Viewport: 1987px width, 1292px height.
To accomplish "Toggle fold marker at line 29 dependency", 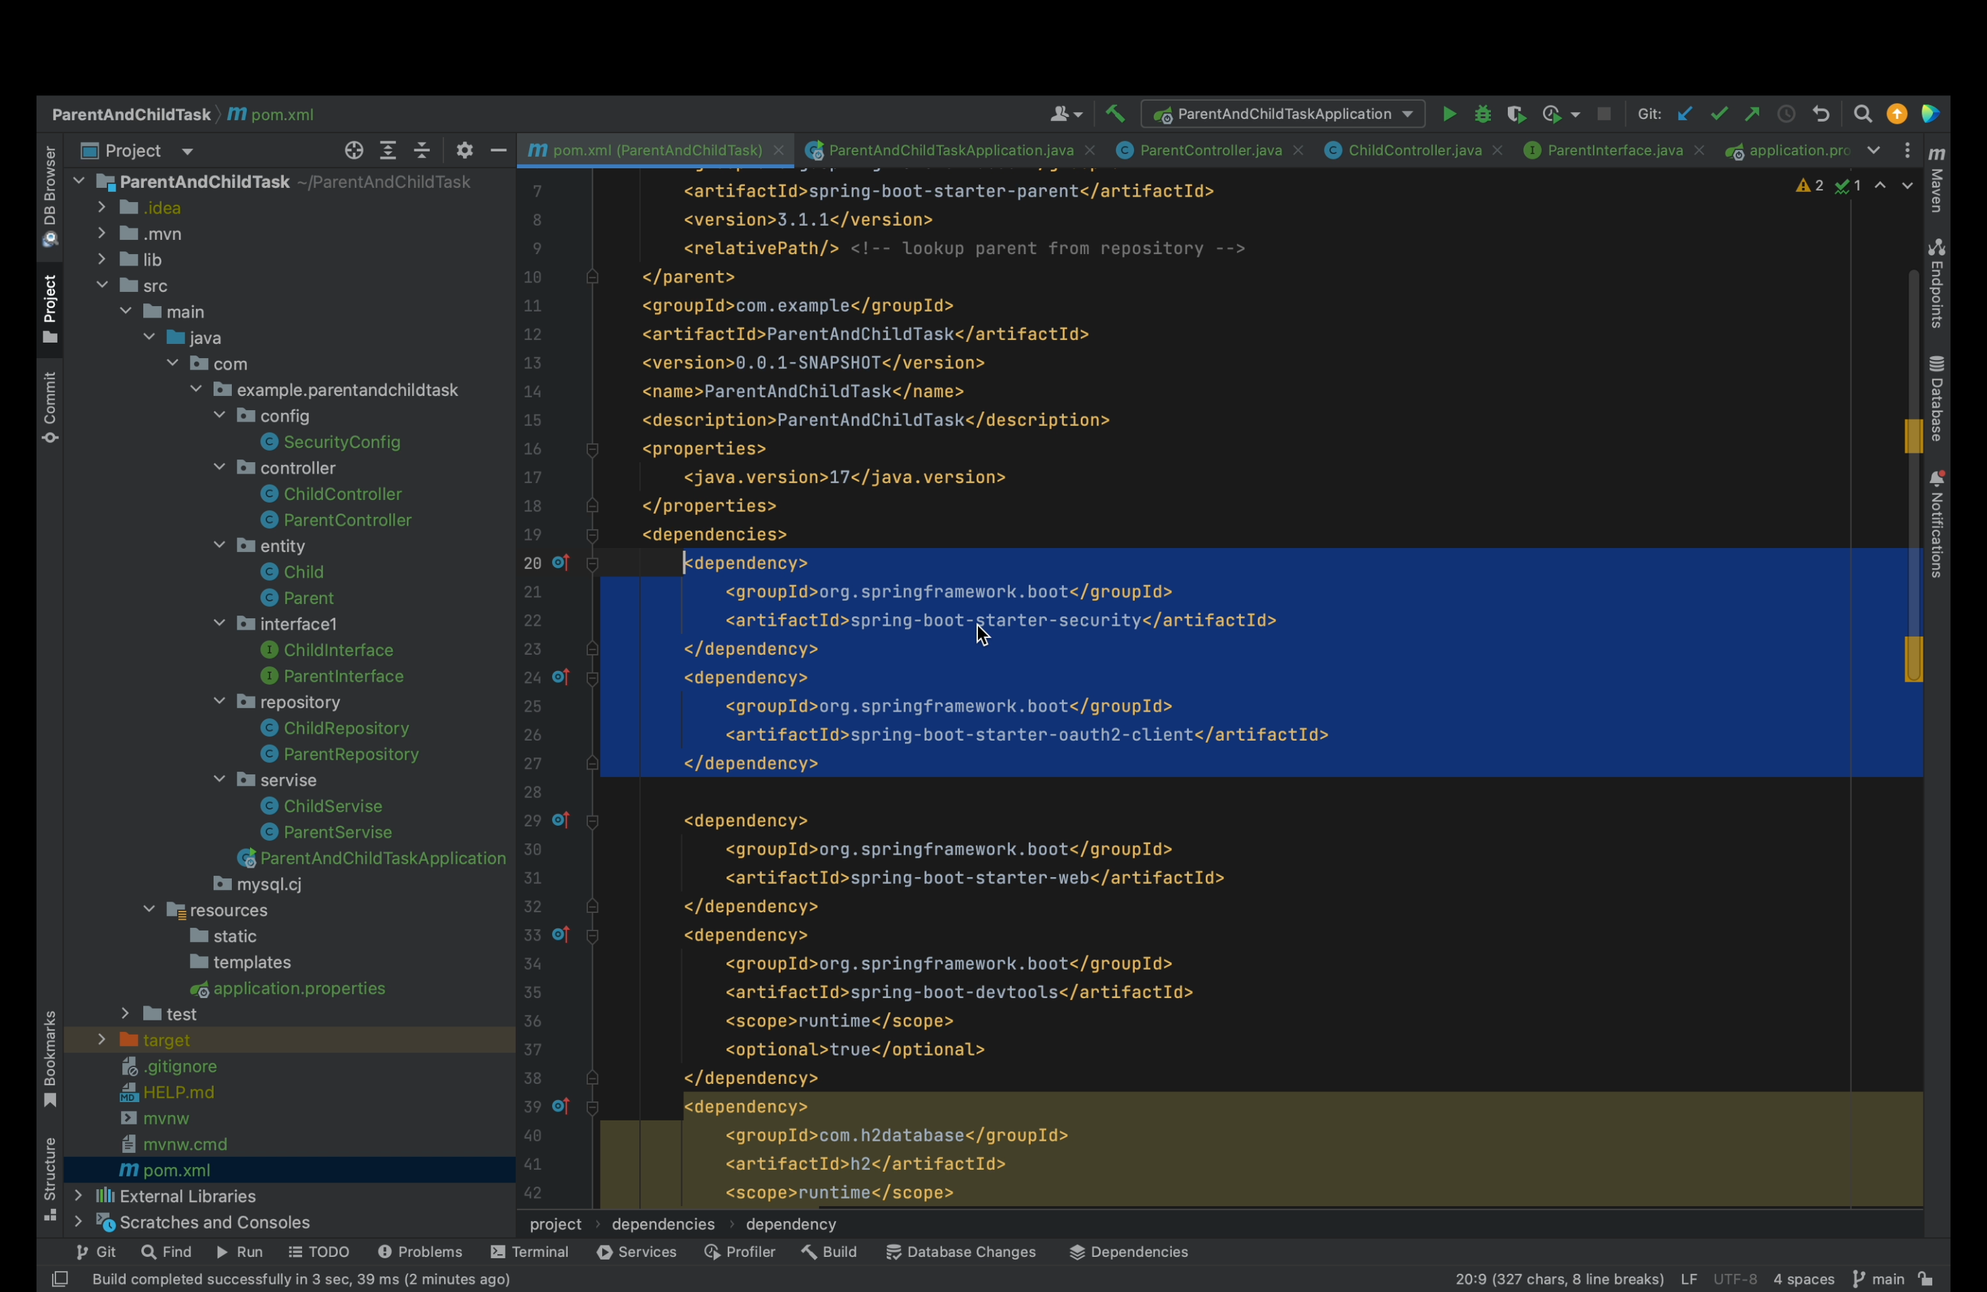I will pyautogui.click(x=592, y=822).
